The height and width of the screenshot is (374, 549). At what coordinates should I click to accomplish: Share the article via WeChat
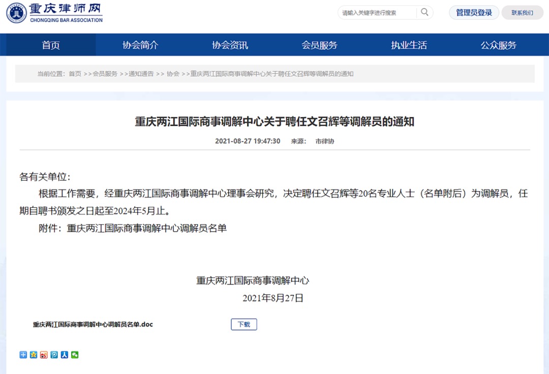coord(74,355)
